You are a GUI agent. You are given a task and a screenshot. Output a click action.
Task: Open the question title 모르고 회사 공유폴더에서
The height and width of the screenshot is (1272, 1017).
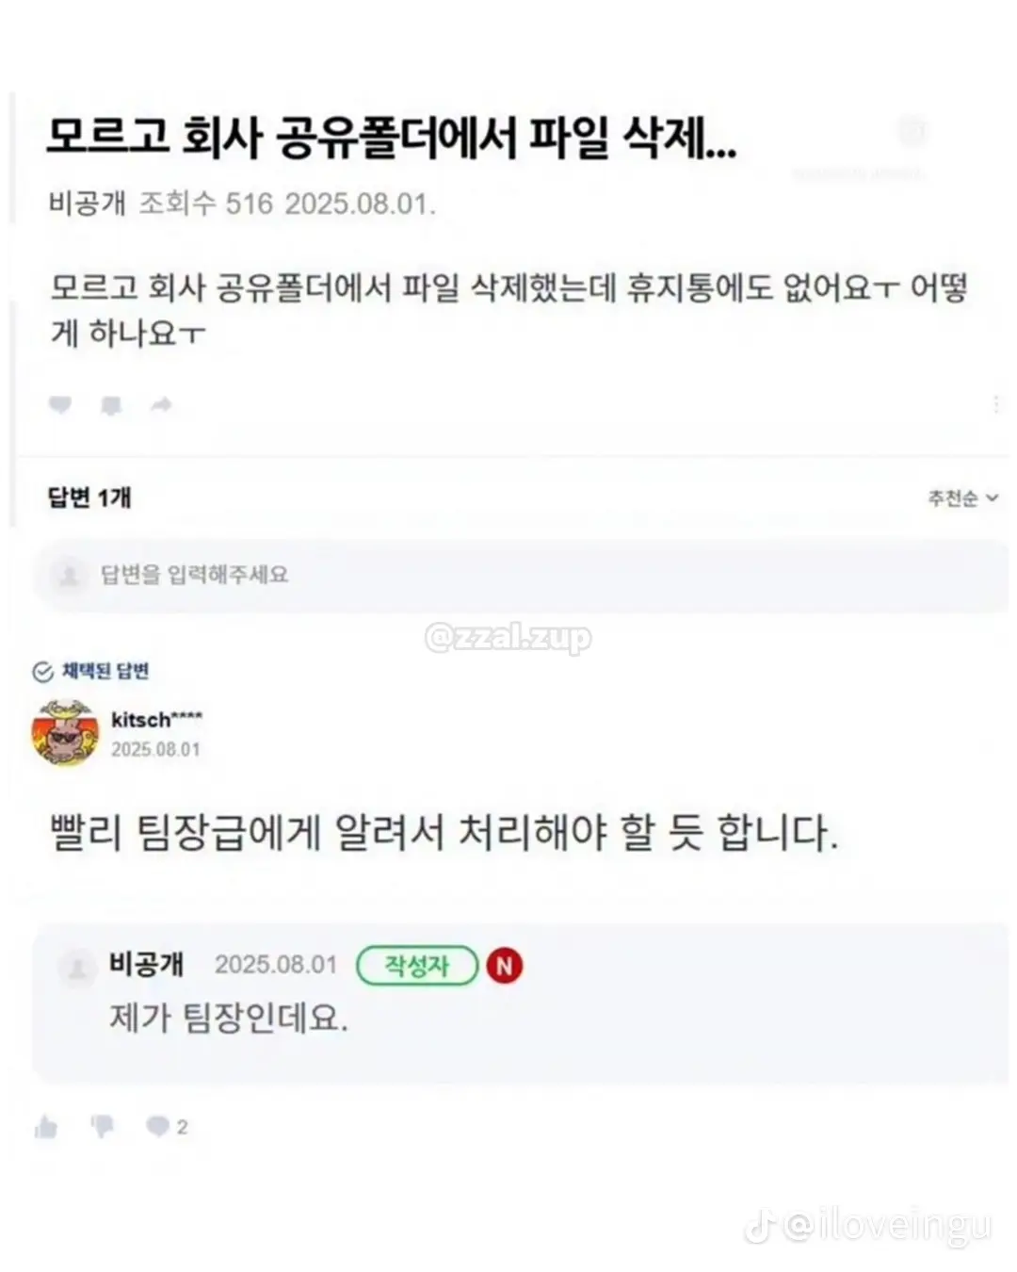coord(392,139)
